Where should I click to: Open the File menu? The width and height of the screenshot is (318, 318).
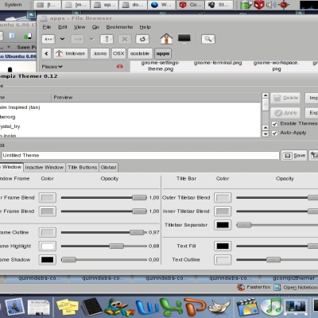tap(47, 27)
